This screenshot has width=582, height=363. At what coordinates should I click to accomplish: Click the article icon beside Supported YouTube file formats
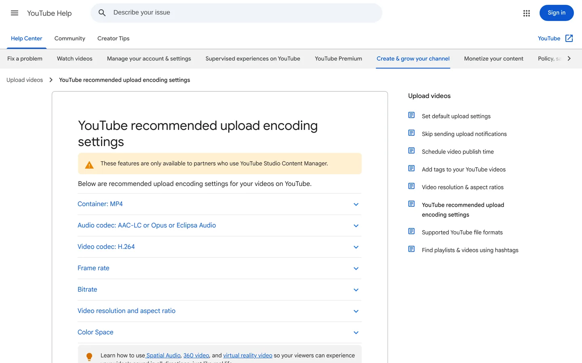411,232
